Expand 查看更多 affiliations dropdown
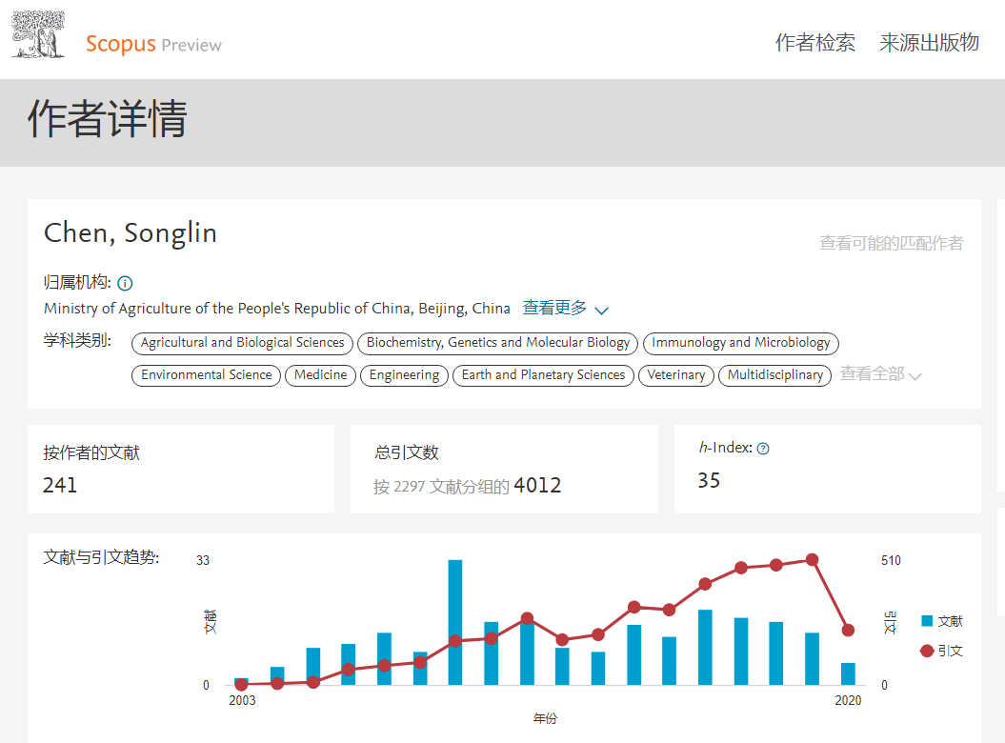This screenshot has width=1005, height=743. click(x=565, y=309)
